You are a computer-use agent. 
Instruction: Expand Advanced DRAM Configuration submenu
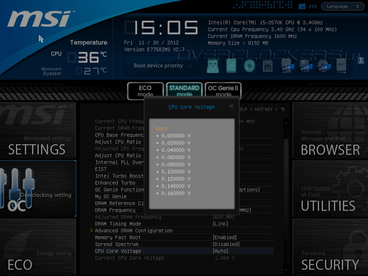click(x=134, y=231)
